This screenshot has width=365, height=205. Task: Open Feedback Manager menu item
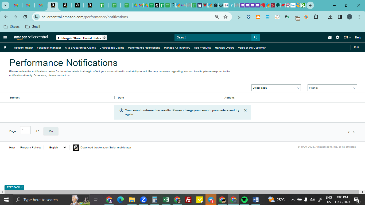[x=49, y=48]
